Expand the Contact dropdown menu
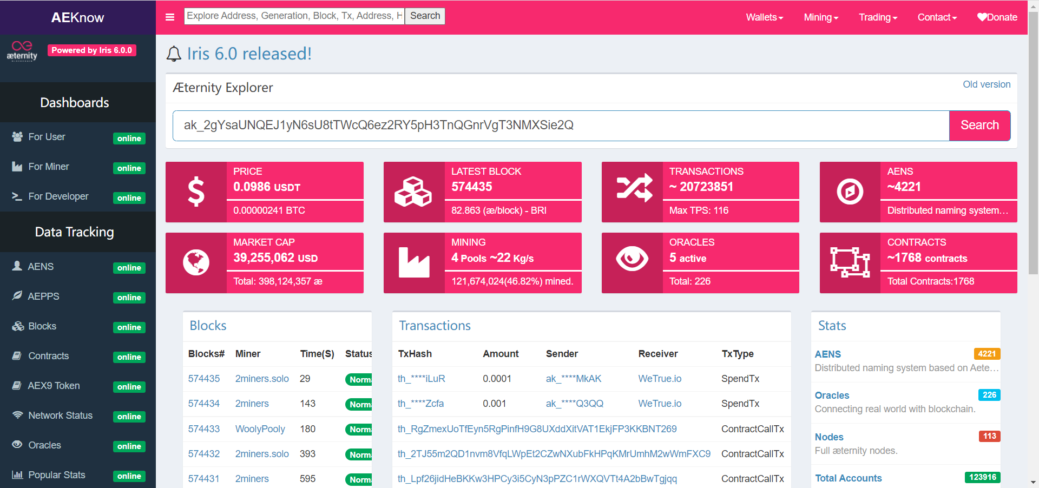Image resolution: width=1039 pixels, height=488 pixels. pos(937,17)
